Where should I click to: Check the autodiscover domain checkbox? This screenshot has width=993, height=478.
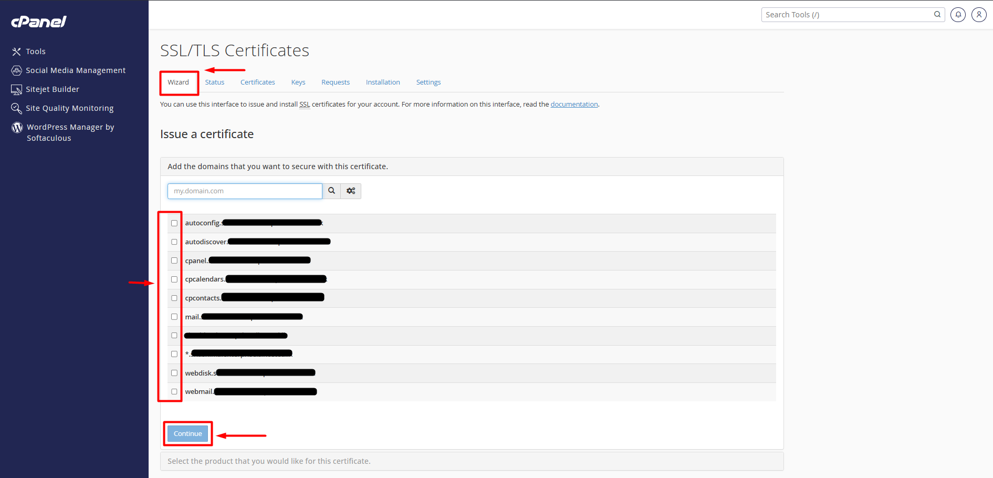pyautogui.click(x=174, y=242)
